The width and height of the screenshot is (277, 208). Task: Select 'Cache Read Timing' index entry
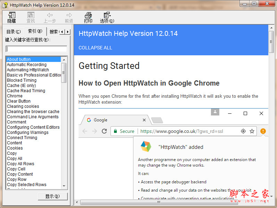pos(26,90)
